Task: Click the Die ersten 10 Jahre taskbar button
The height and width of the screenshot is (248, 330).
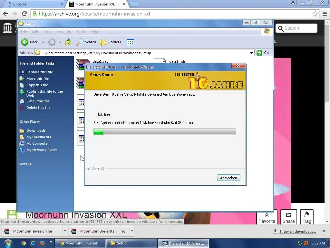Action: pyautogui.click(x=183, y=243)
